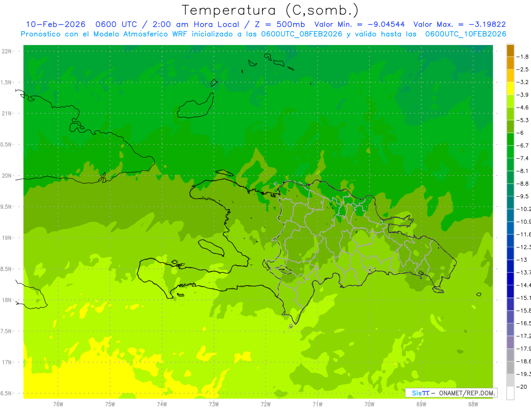Select the lime swatch between -3.9 and -4.6

[510, 101]
